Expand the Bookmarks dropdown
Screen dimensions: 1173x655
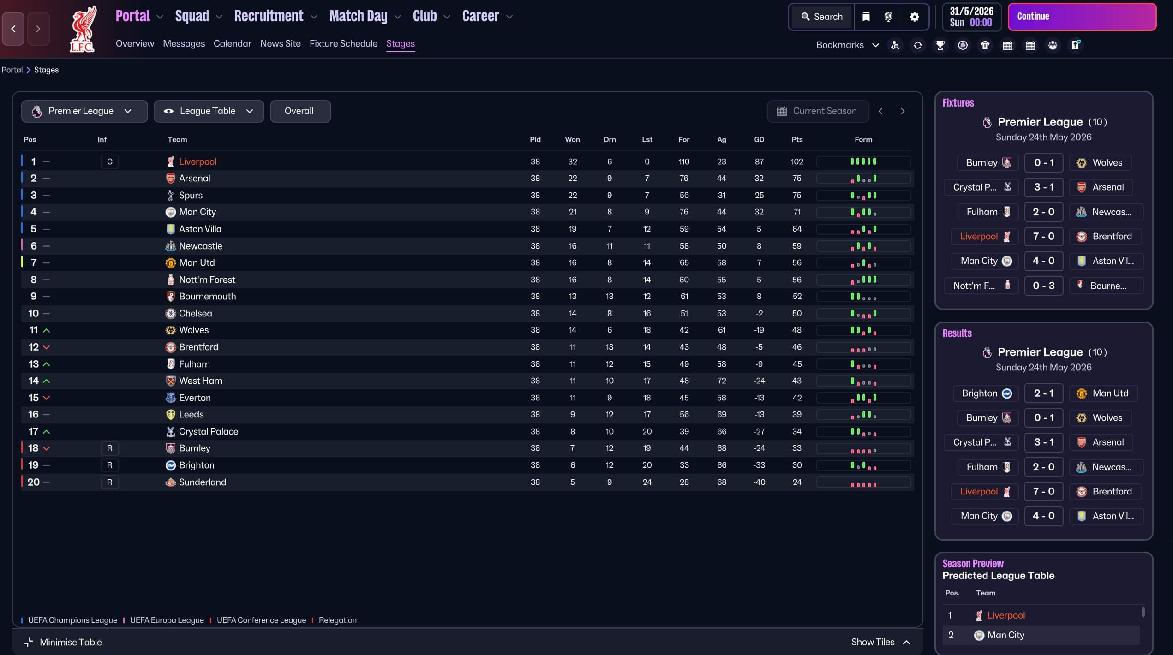tap(847, 45)
